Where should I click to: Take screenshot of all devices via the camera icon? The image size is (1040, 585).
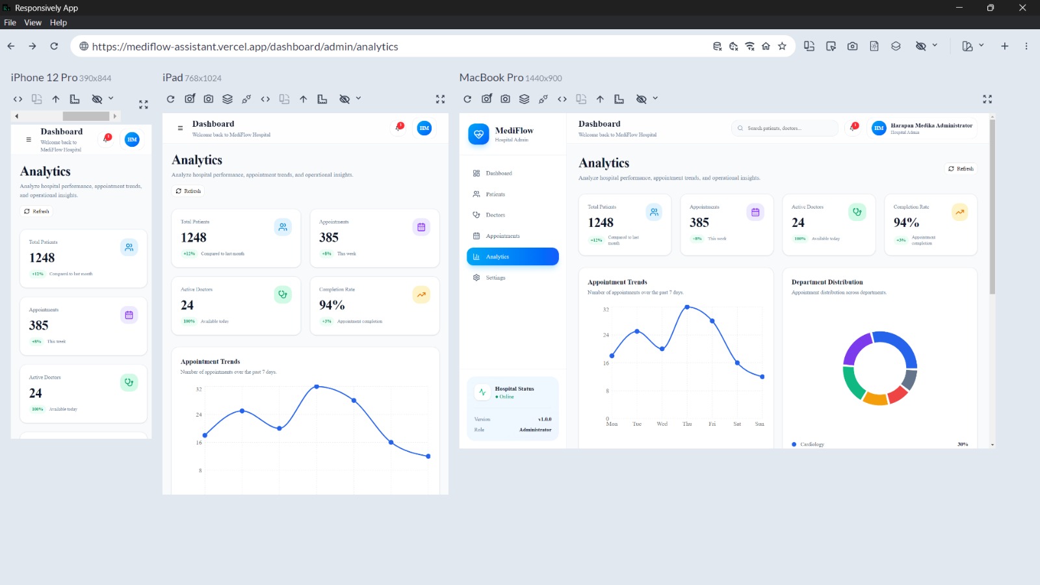(852, 46)
